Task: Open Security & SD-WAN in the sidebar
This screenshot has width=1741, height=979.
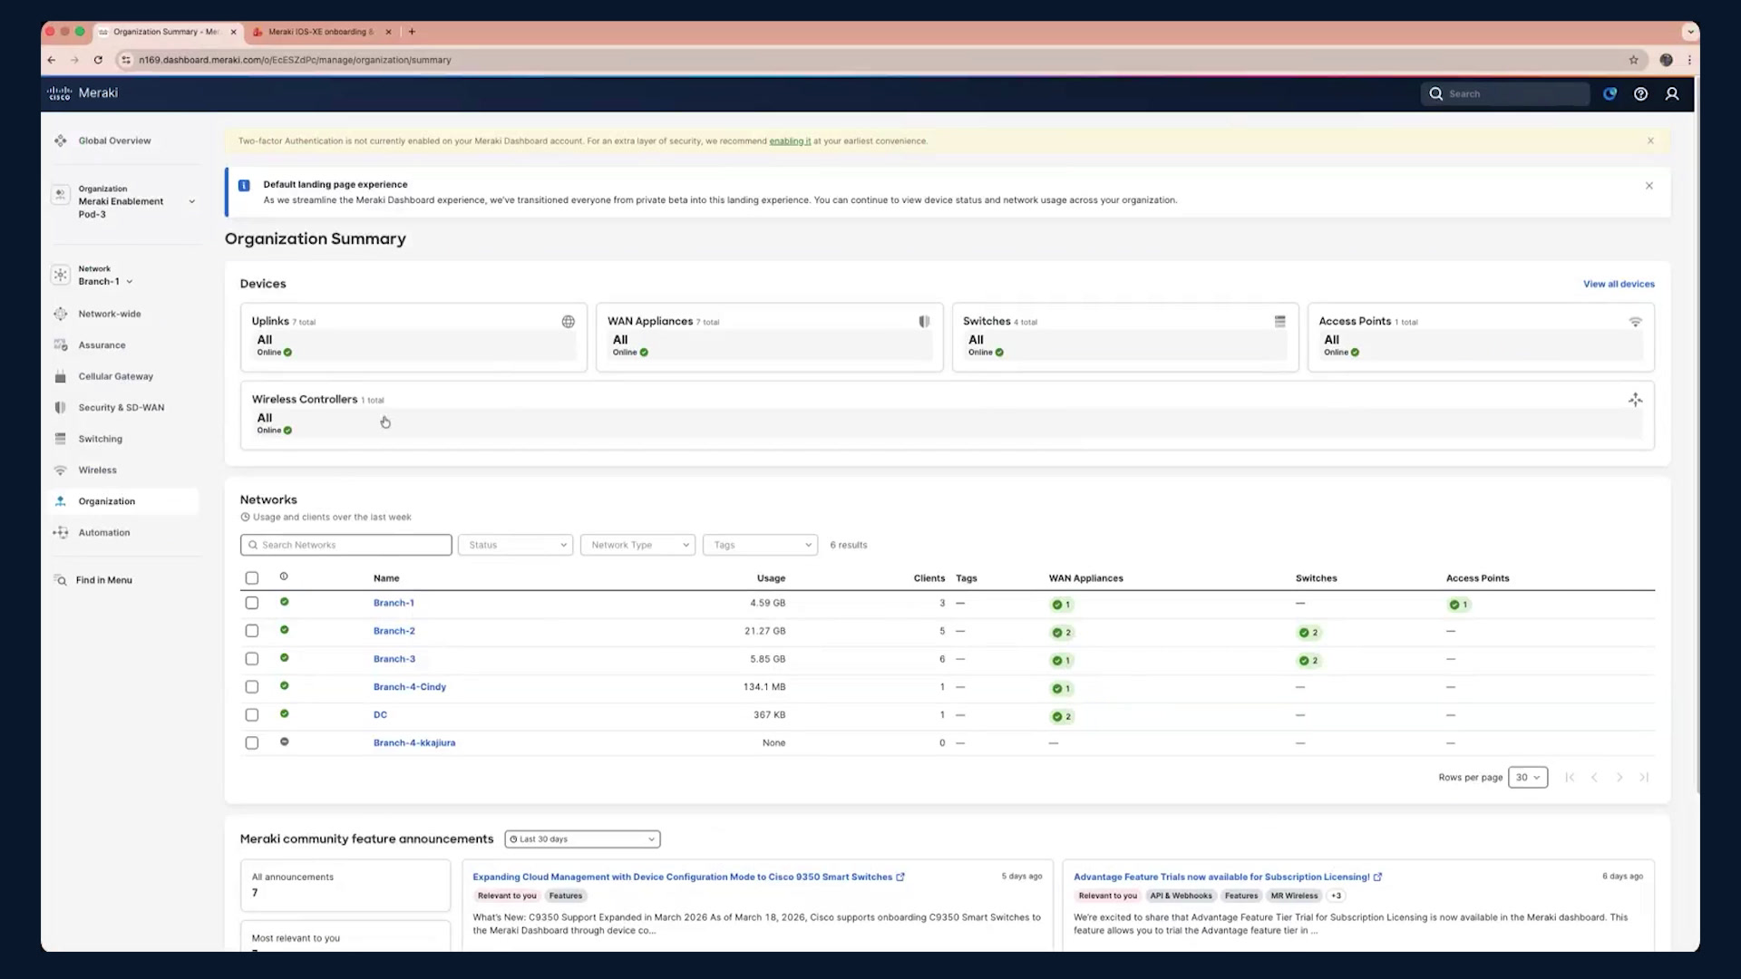Action: (122, 408)
